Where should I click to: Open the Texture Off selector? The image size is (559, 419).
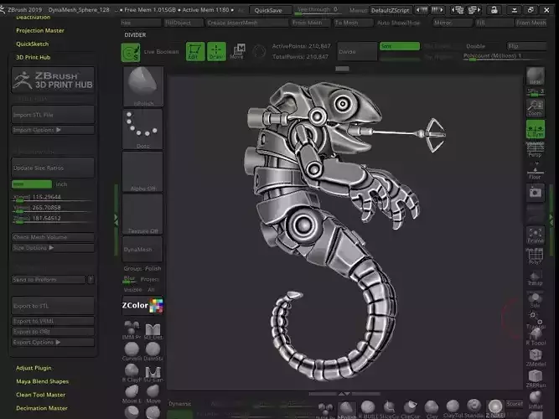pos(143,215)
